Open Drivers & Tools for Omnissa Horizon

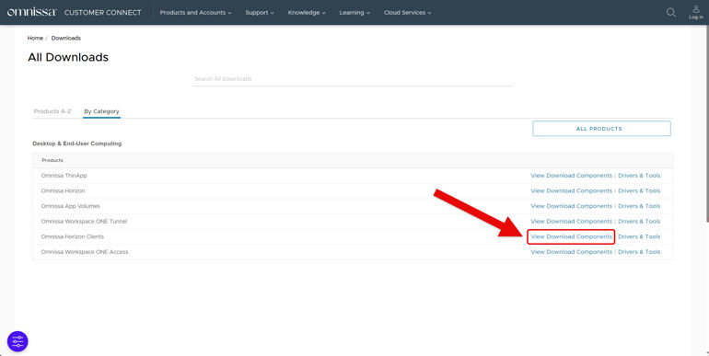[x=639, y=190]
